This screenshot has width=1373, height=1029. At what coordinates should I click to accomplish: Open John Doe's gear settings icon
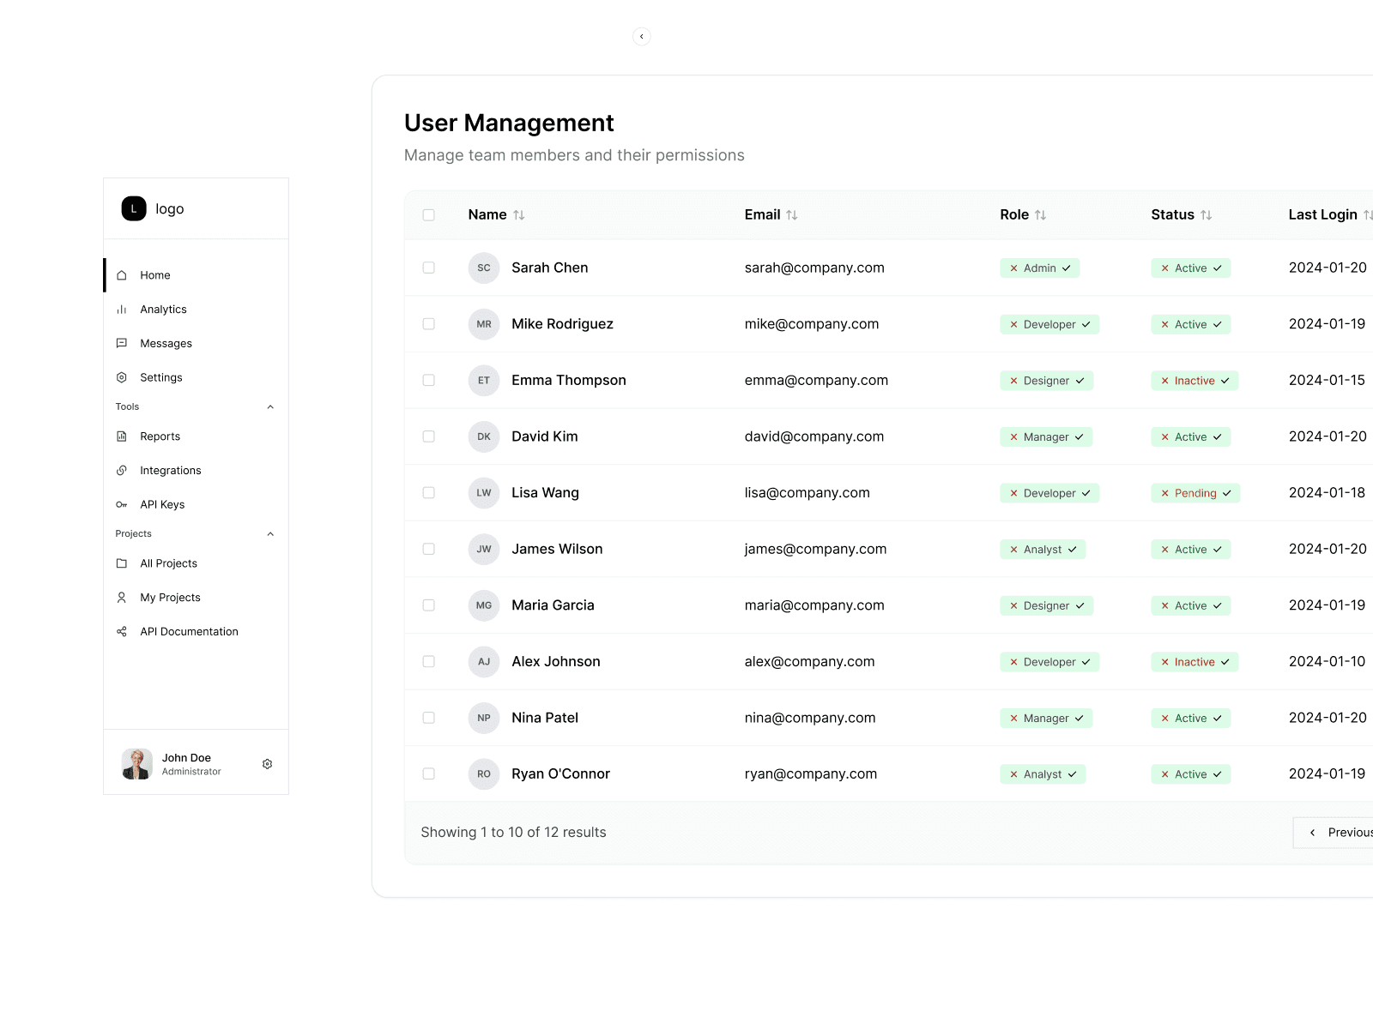click(x=268, y=764)
